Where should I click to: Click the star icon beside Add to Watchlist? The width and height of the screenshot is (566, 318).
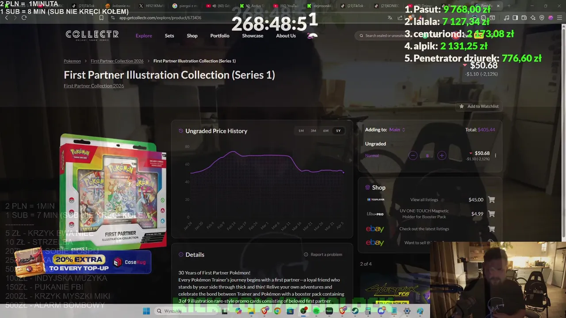point(462,106)
